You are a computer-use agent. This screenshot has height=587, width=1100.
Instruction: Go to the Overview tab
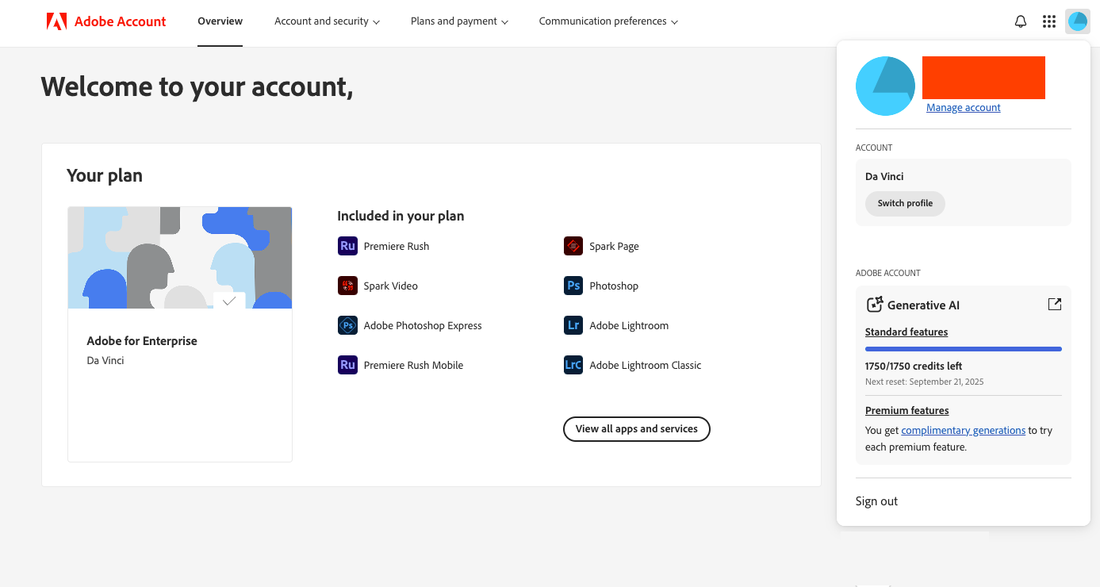220,21
